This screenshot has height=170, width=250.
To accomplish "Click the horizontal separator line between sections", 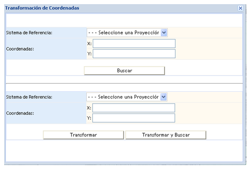I will (x=124, y=83).
